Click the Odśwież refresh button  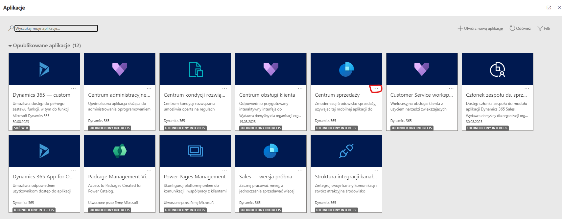[x=520, y=29]
